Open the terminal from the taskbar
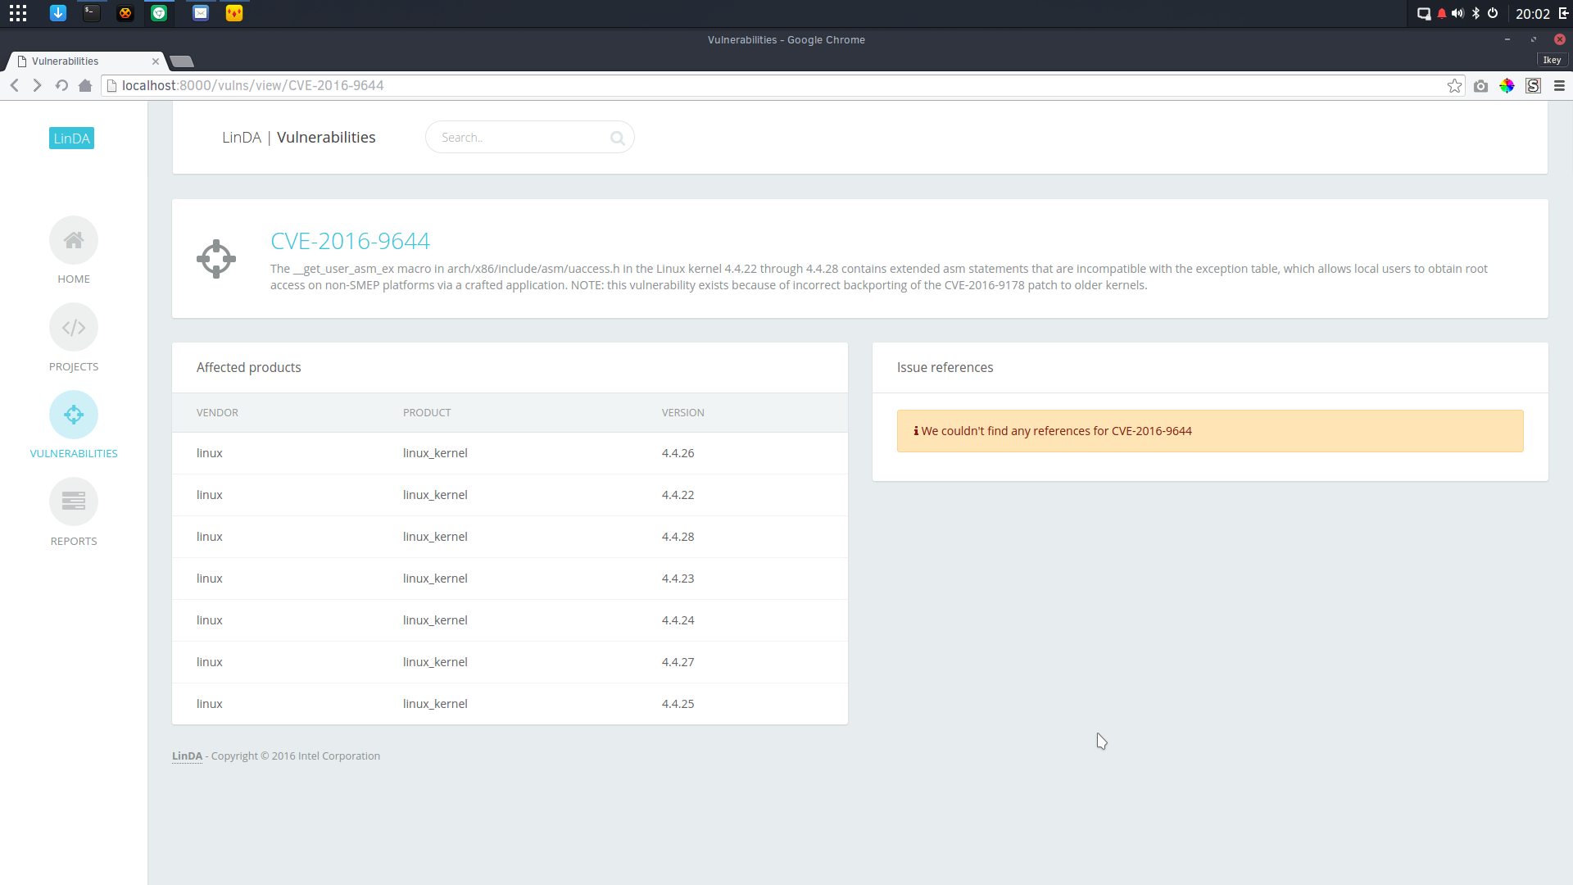 pos(92,13)
